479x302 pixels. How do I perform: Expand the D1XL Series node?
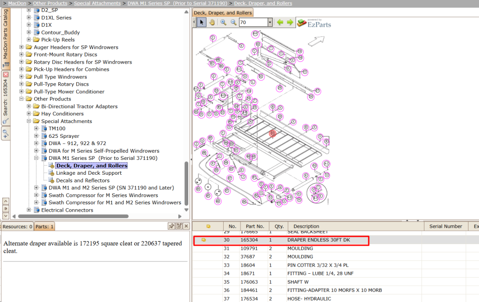point(29,17)
